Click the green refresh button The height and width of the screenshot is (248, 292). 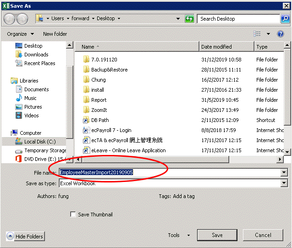click(189, 19)
